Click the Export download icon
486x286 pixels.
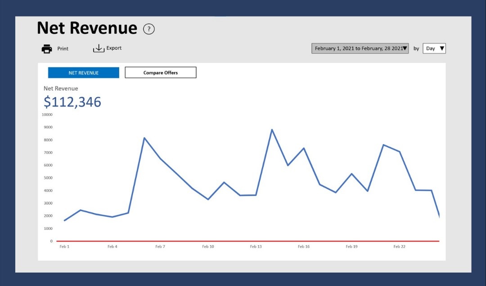(99, 48)
